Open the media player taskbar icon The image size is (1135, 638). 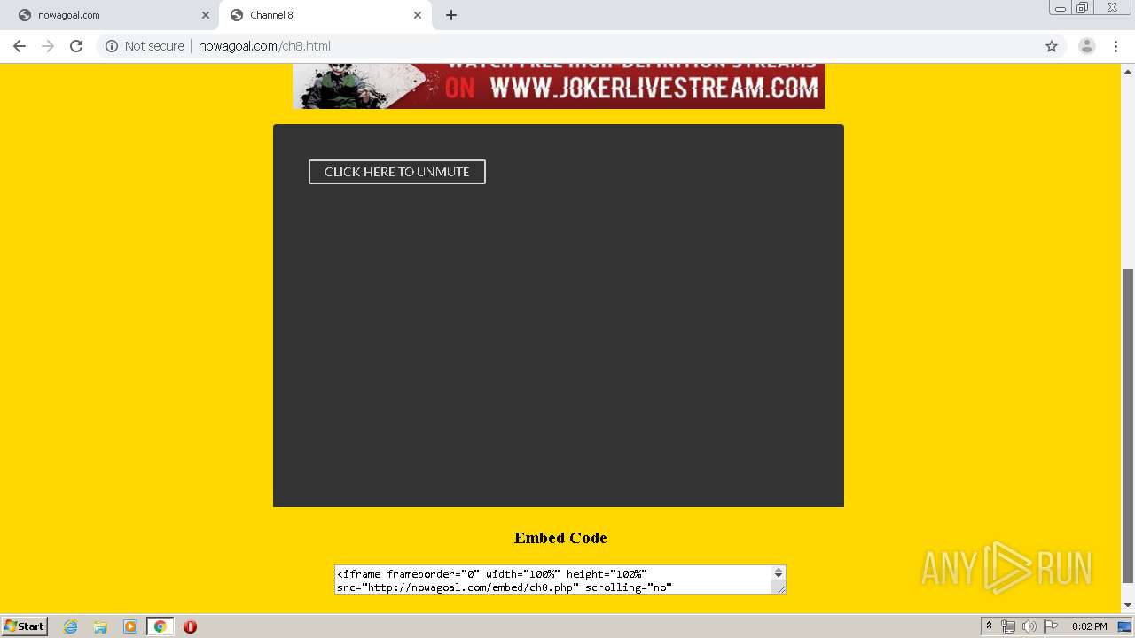(130, 626)
